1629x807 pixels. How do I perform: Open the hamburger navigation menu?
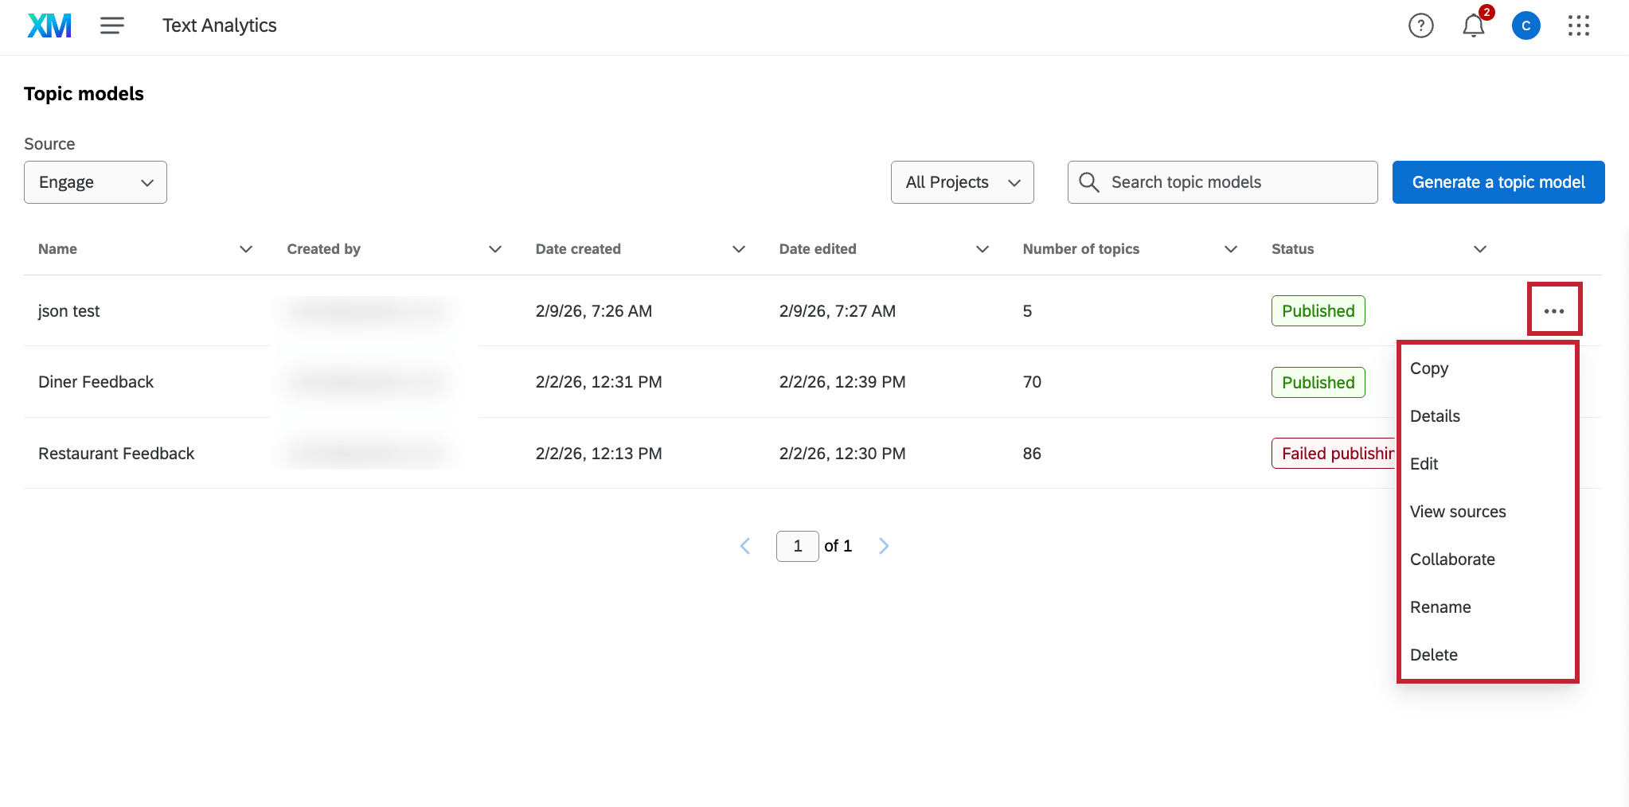(x=112, y=25)
